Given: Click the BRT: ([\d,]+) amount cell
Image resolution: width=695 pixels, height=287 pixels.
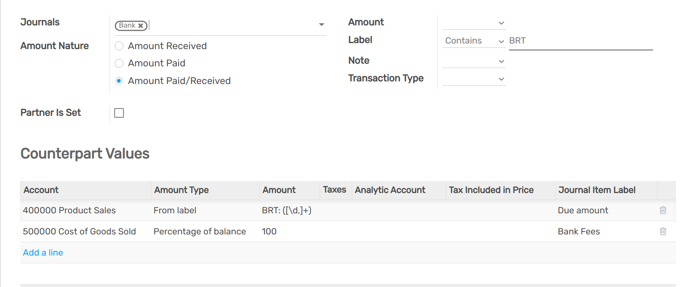Looking at the screenshot, I should click(x=289, y=210).
